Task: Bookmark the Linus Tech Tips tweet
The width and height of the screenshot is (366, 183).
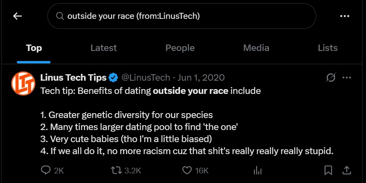Action: click(328, 171)
